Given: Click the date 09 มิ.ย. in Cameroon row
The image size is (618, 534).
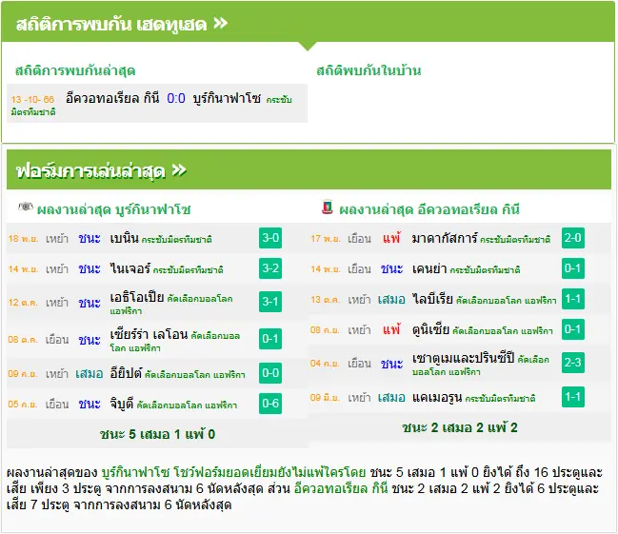Looking at the screenshot, I should click(325, 398).
